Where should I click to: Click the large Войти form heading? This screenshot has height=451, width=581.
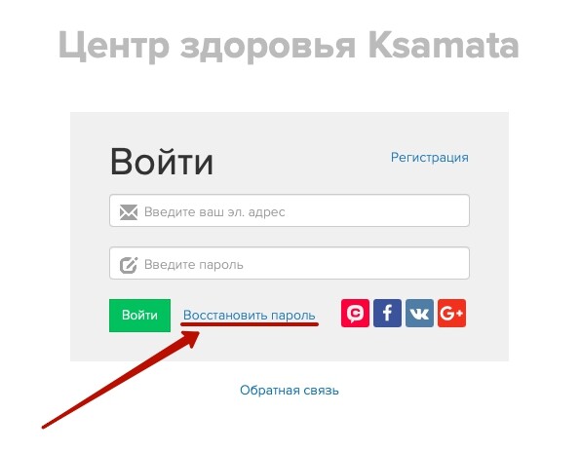pos(162,162)
